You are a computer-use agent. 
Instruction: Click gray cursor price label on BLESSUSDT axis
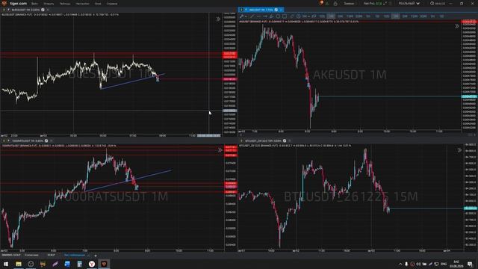230,111
